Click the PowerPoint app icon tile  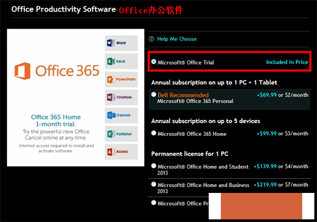pos(122,79)
